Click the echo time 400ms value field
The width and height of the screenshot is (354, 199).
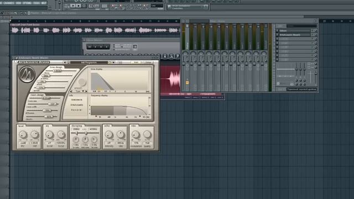click(121, 143)
